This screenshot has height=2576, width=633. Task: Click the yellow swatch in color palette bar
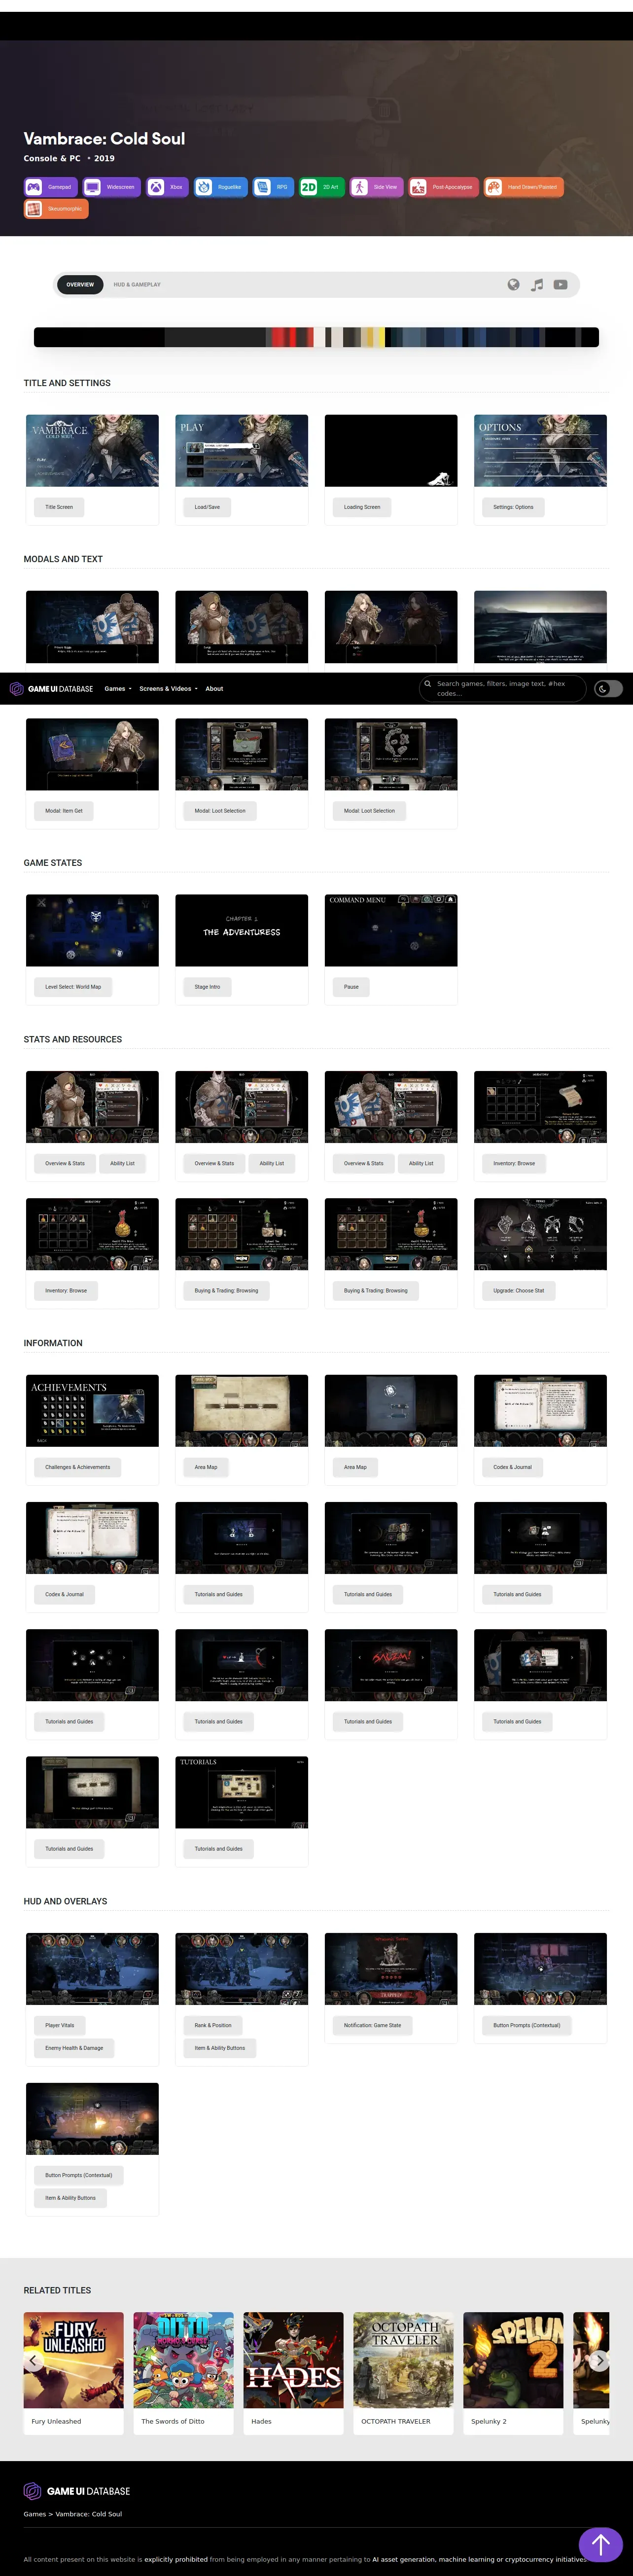[381, 337]
